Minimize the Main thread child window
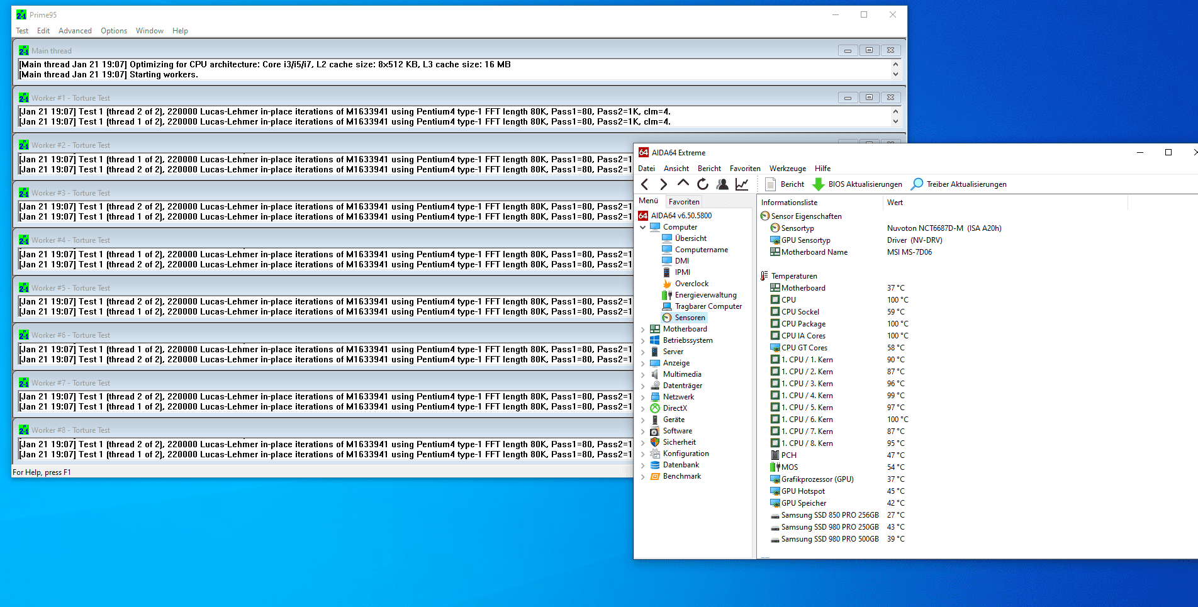This screenshot has width=1198, height=607. 848,50
